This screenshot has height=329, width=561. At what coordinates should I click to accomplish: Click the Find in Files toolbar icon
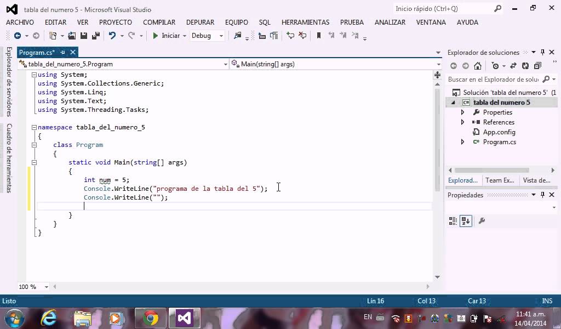237,36
